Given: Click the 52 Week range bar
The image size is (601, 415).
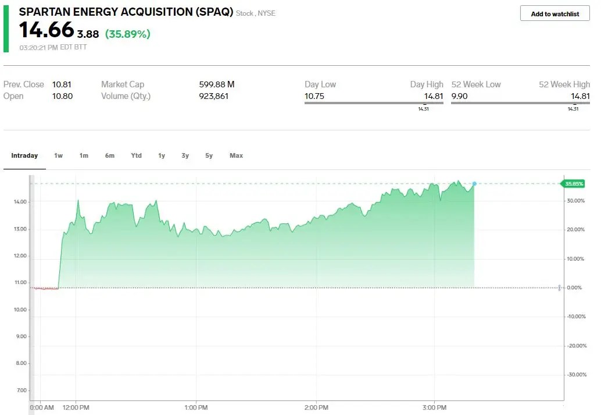Looking at the screenshot, I should tap(520, 103).
